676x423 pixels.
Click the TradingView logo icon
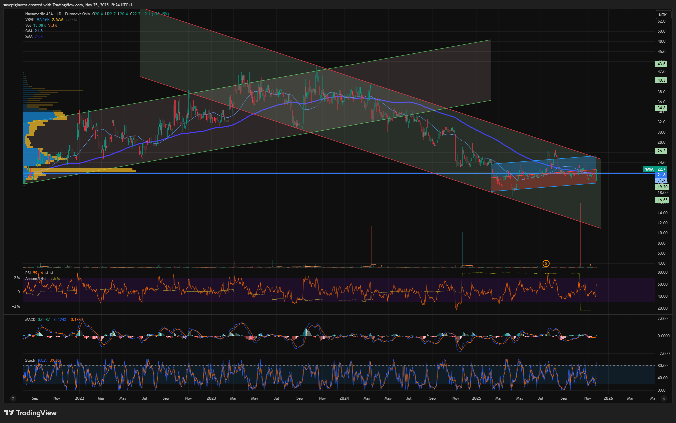(9, 413)
